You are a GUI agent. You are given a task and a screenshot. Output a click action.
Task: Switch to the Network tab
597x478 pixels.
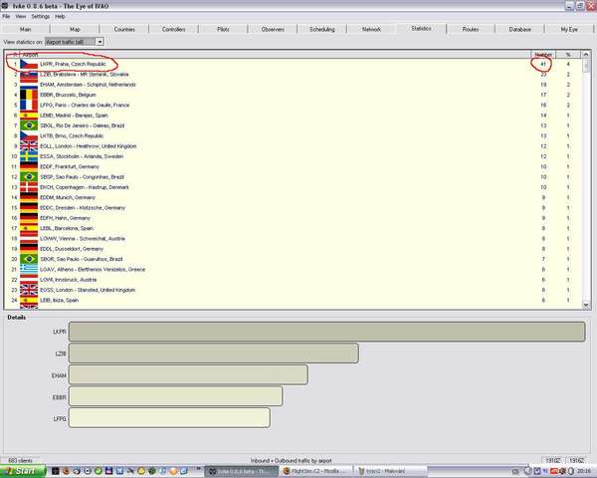click(371, 29)
